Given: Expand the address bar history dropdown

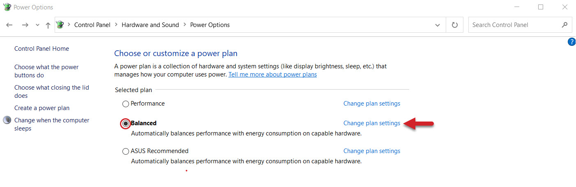Looking at the screenshot, I should (438, 25).
